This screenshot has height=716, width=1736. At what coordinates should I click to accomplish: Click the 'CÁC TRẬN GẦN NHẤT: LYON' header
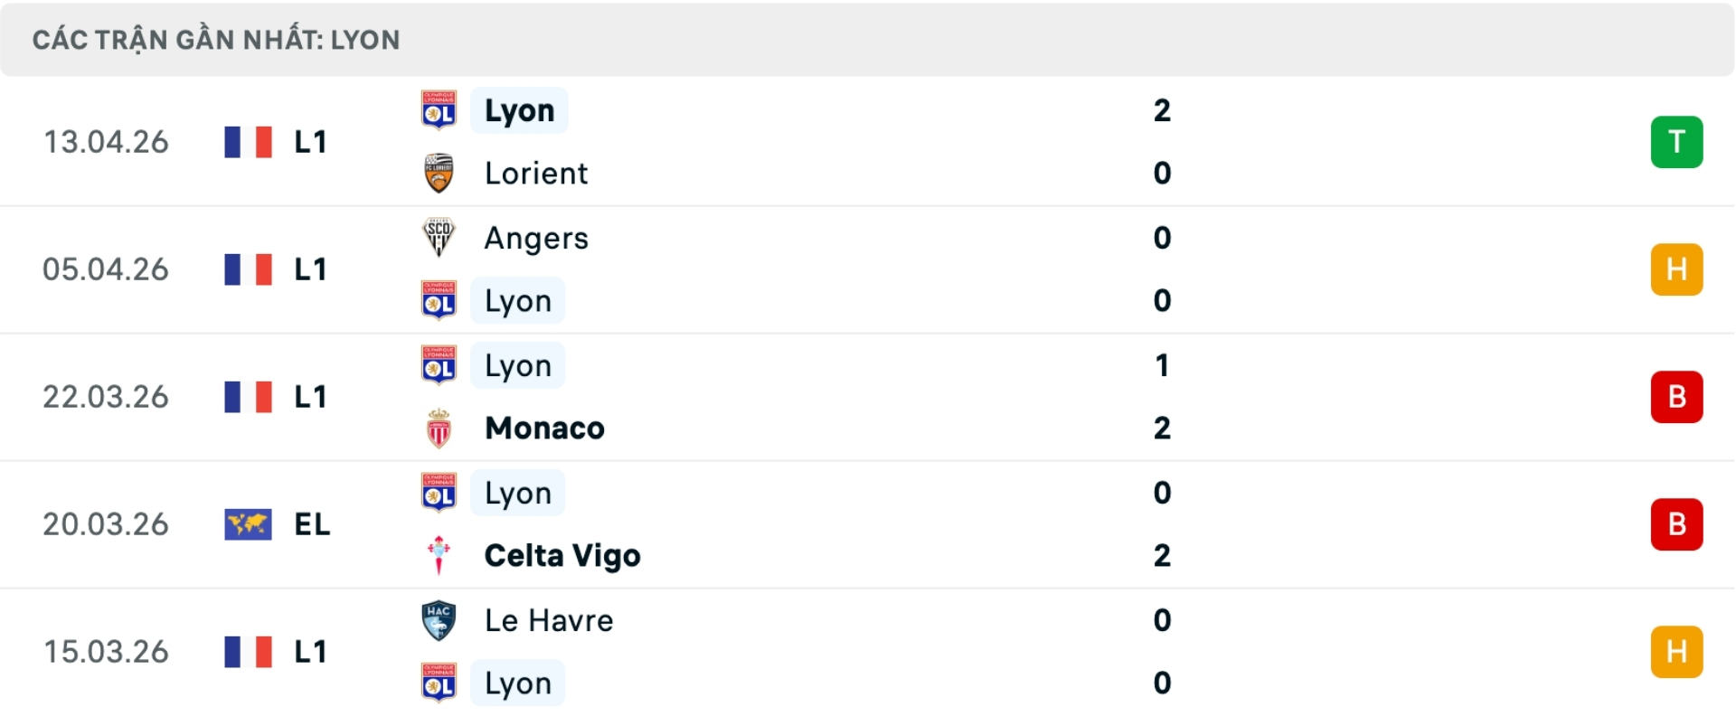point(216,40)
